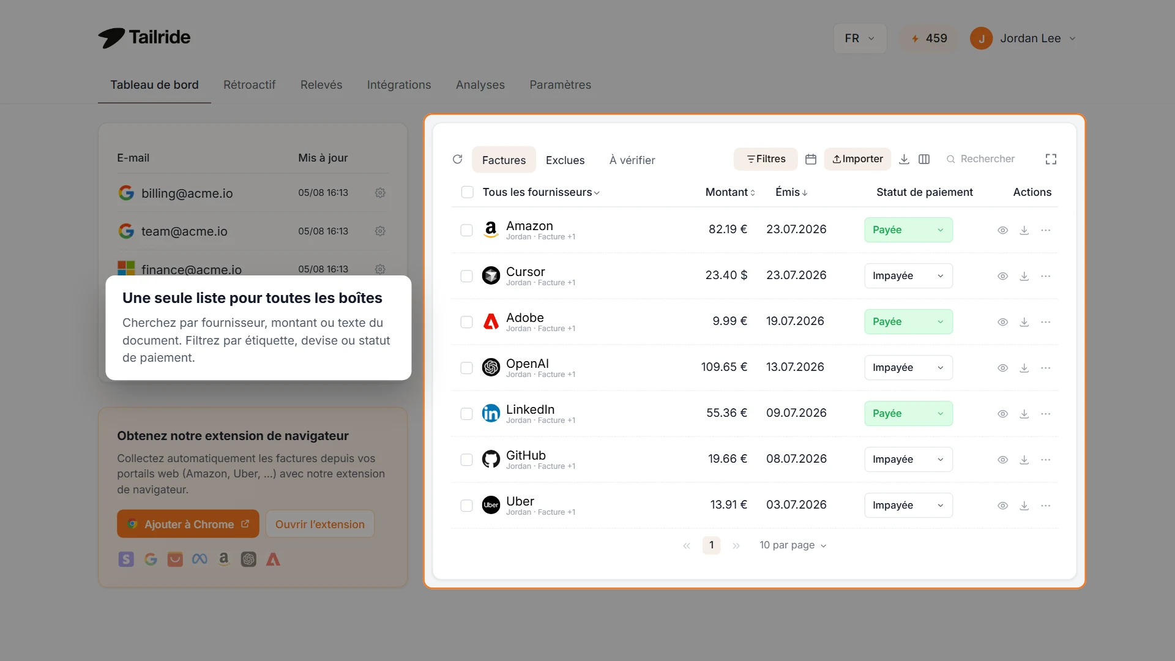Open settings gear for finance@acme.io
The width and height of the screenshot is (1175, 661).
click(x=380, y=269)
